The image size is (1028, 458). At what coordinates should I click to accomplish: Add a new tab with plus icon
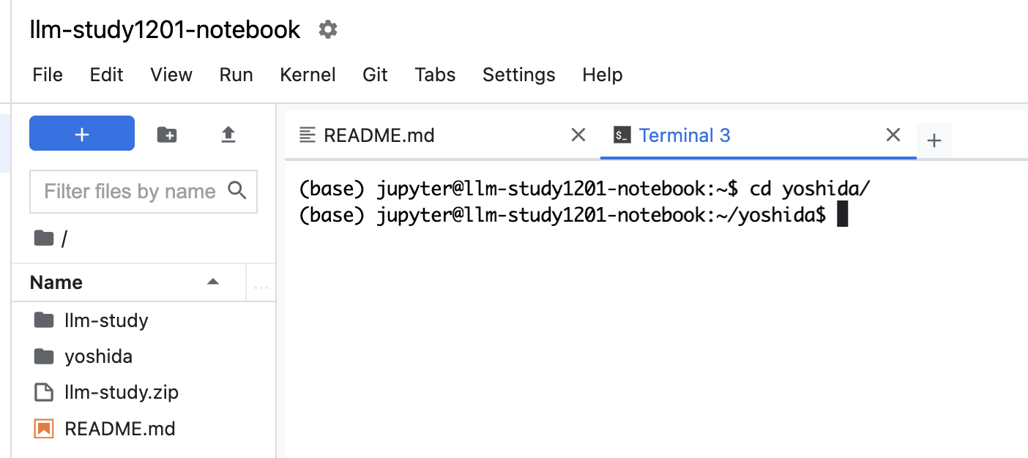(934, 140)
